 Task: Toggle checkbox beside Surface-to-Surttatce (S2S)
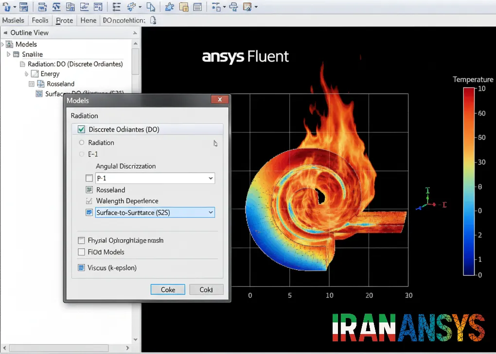coord(89,212)
